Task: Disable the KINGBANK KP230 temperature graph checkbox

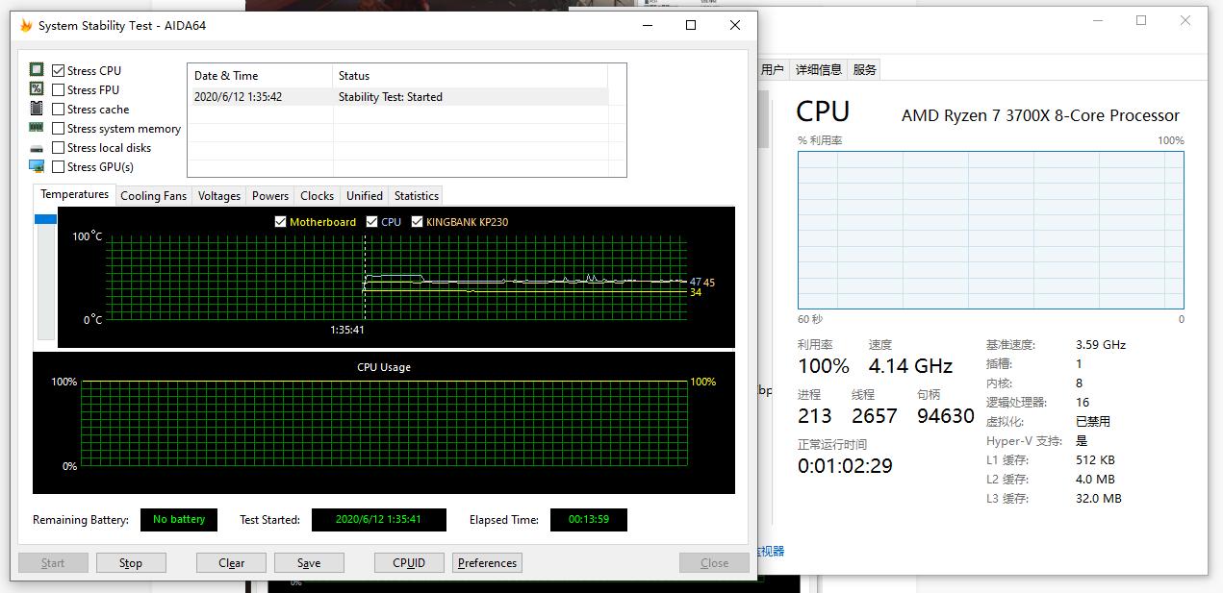Action: tap(418, 221)
